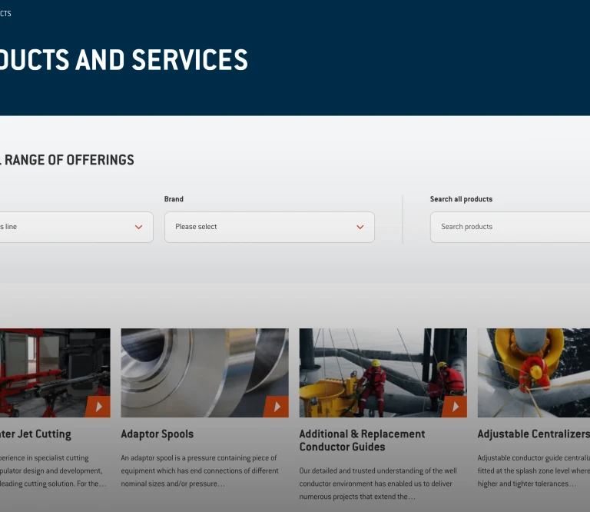
Task: Open the Water Jet Cutting title link
Action: click(35, 434)
